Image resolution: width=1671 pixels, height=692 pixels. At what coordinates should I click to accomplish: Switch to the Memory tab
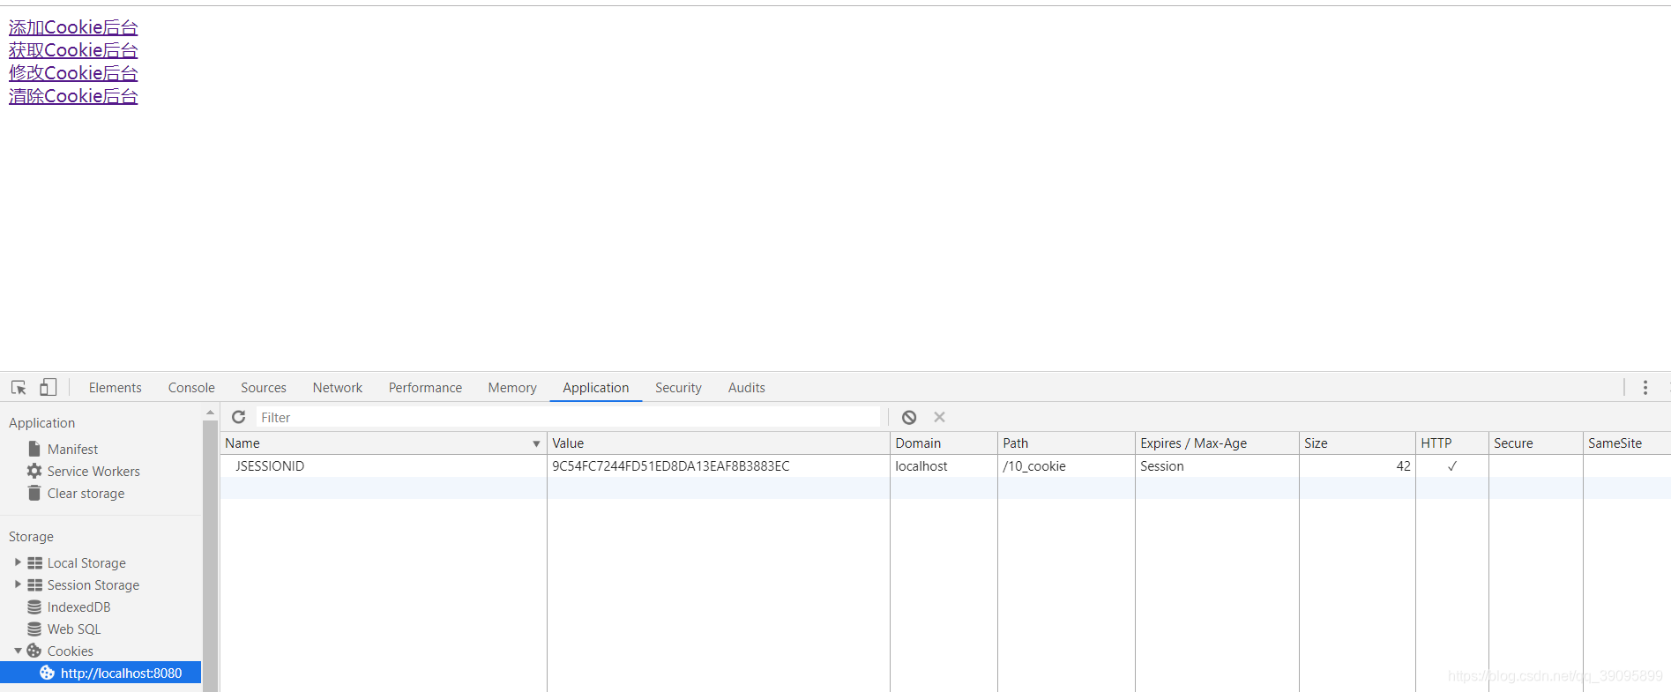pyautogui.click(x=512, y=388)
